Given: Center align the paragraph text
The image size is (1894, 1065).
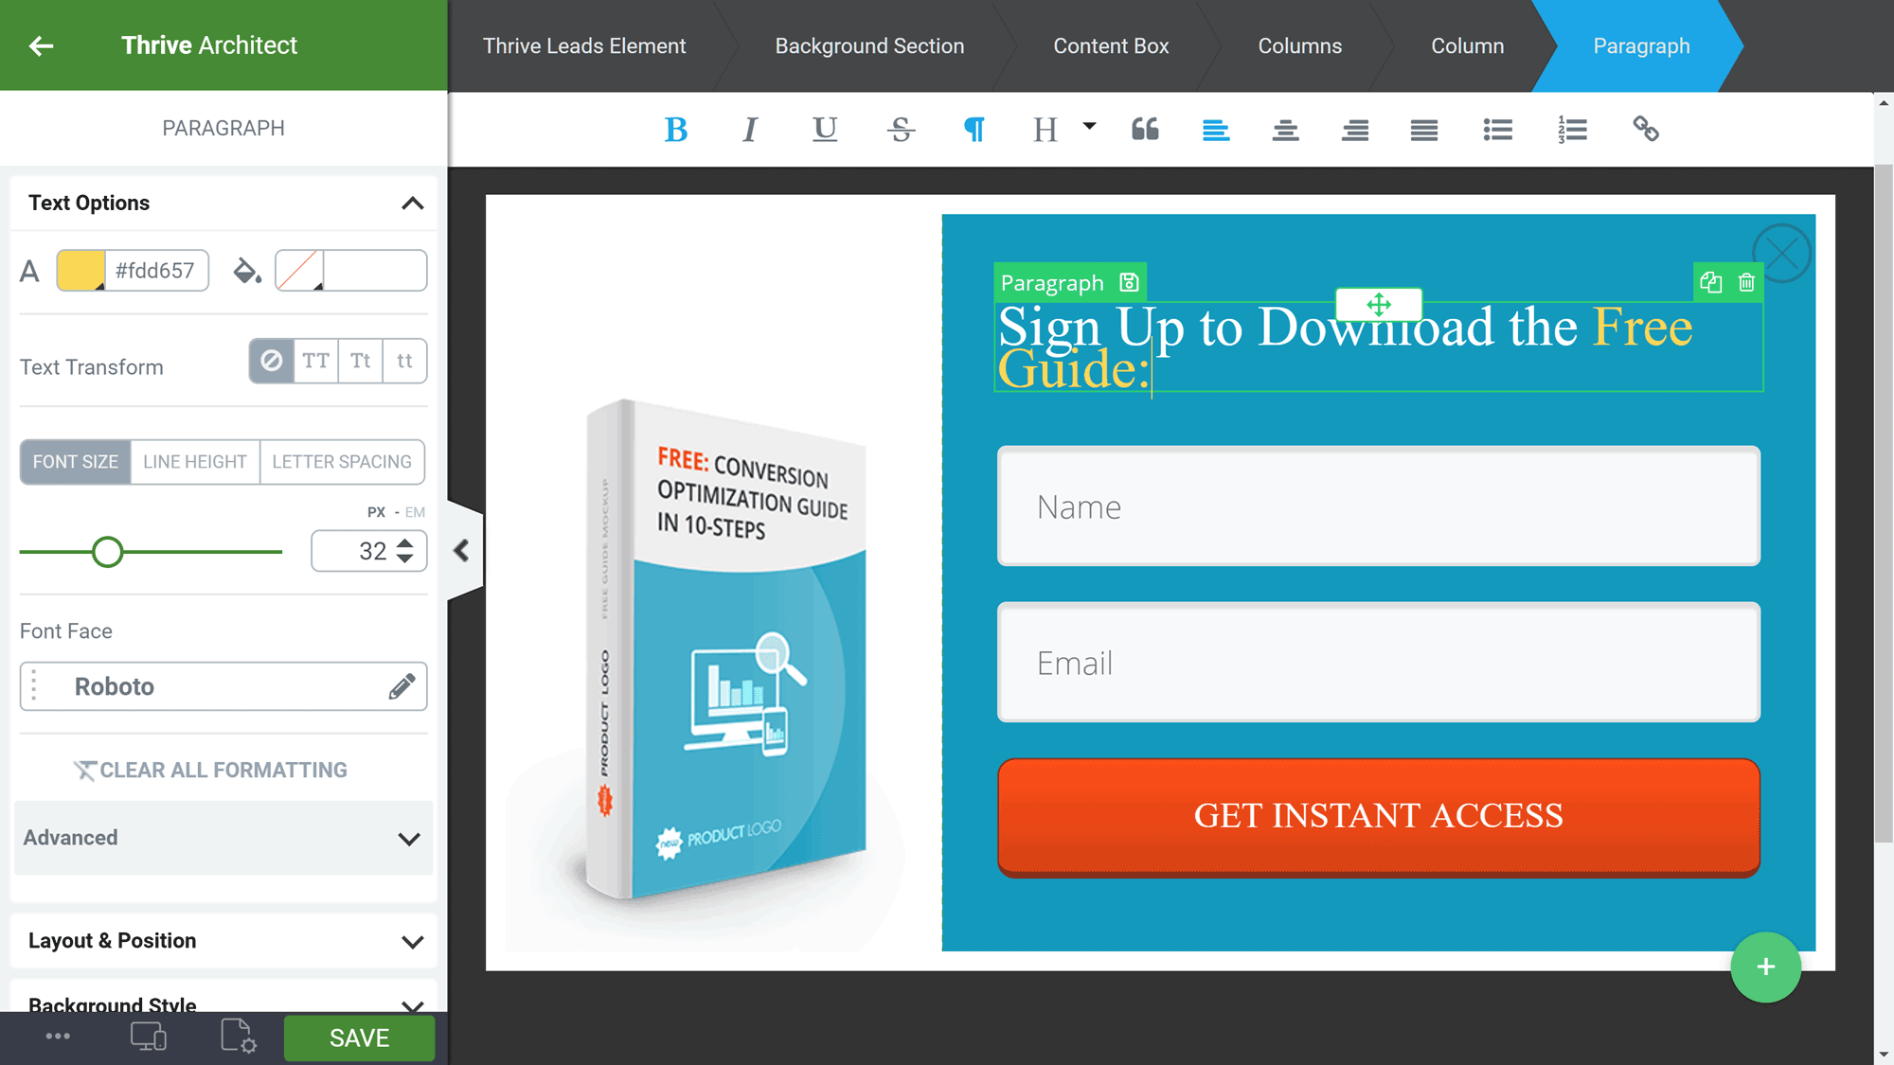Looking at the screenshot, I should [1285, 130].
